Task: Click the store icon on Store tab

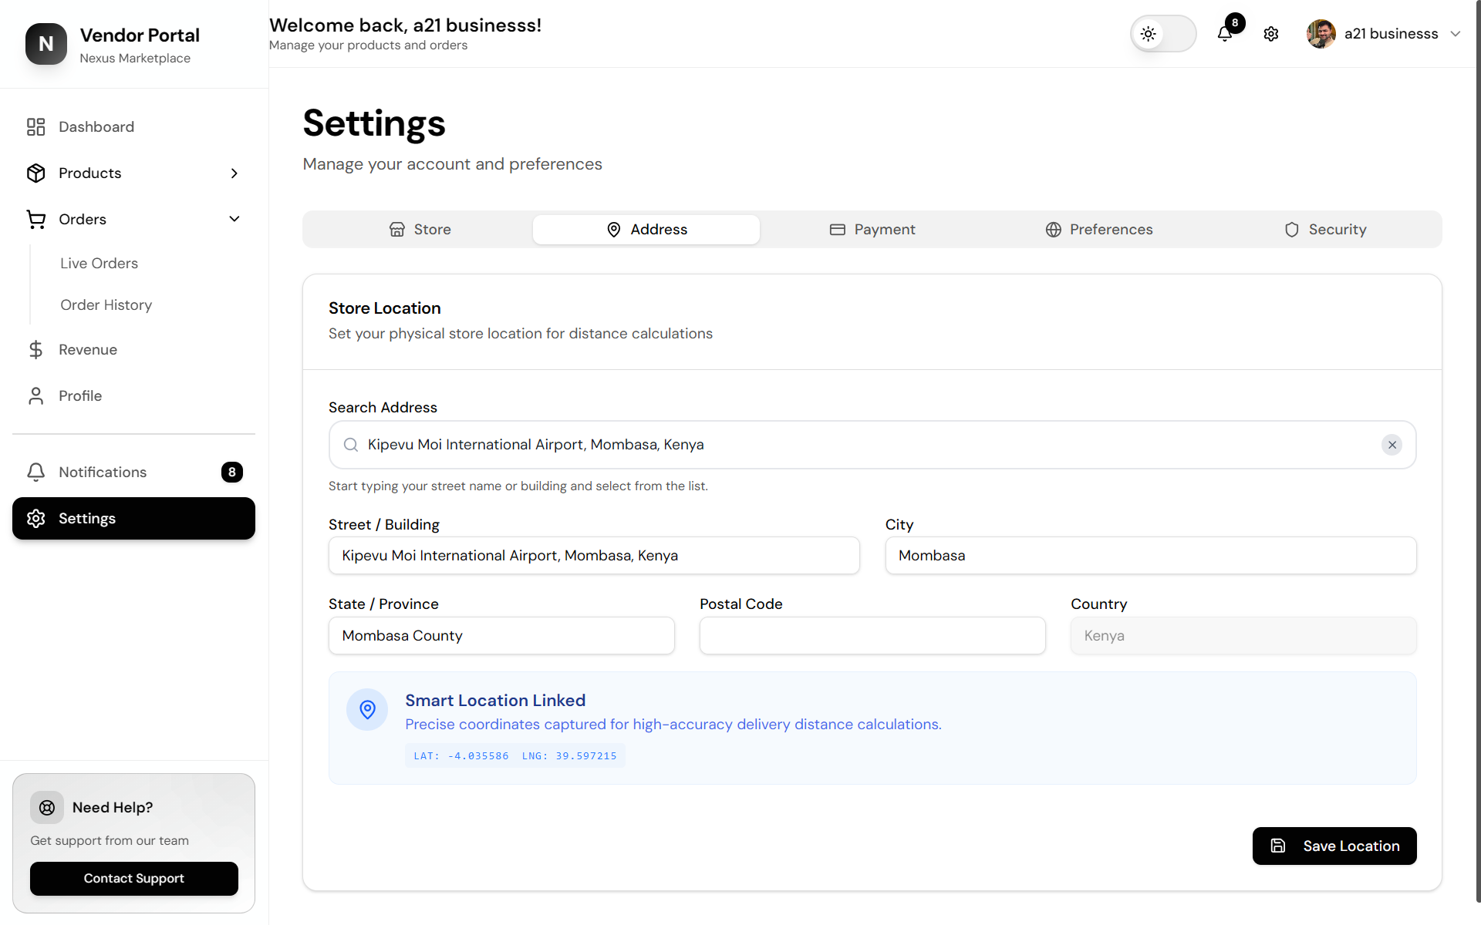Action: coord(397,230)
